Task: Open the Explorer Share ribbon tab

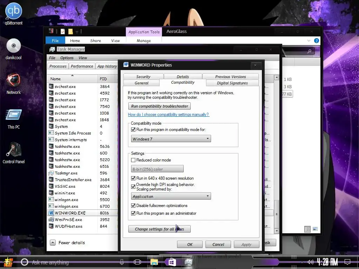Action: click(95, 41)
